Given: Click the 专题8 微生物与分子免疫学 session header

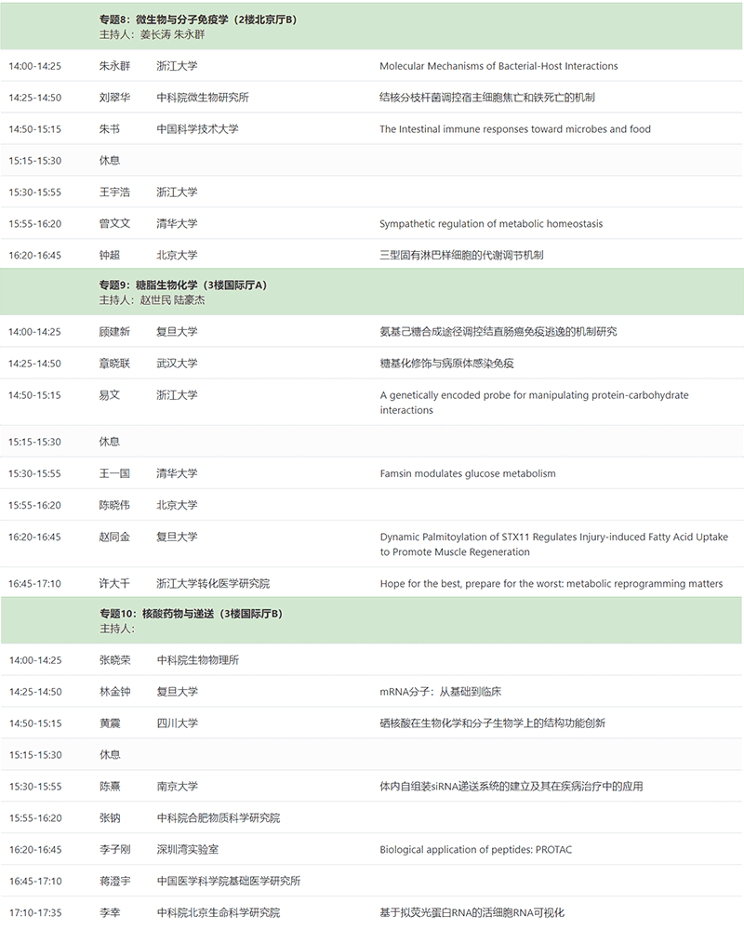Looking at the screenshot, I should pyautogui.click(x=198, y=20).
